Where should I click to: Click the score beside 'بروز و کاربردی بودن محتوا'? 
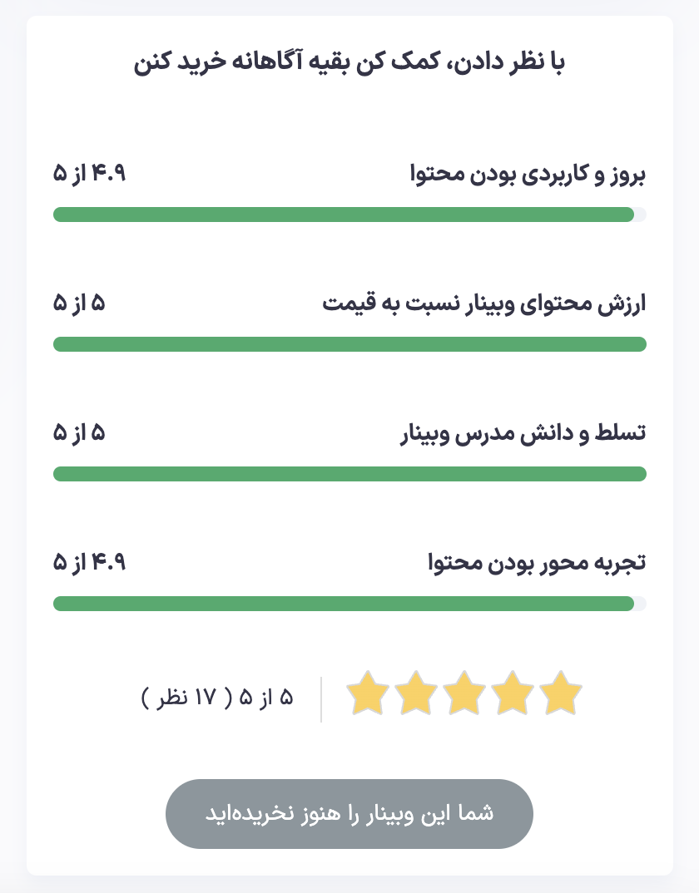tap(89, 175)
